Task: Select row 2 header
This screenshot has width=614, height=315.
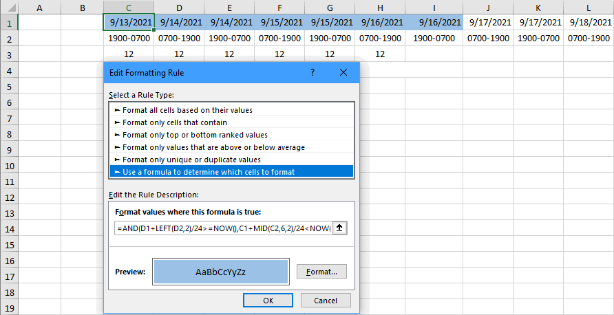Action: click(x=9, y=39)
